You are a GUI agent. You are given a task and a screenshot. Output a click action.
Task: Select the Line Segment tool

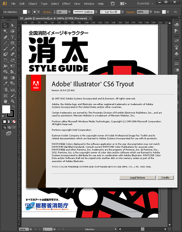(5, 43)
